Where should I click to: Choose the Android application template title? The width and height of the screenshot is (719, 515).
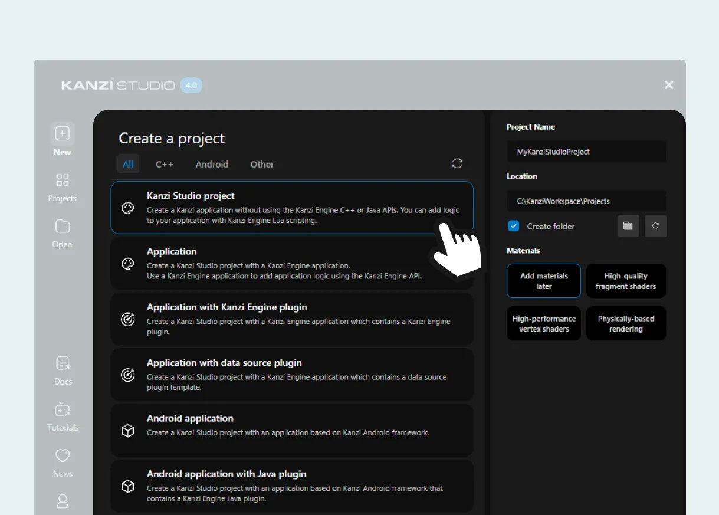coord(190,418)
